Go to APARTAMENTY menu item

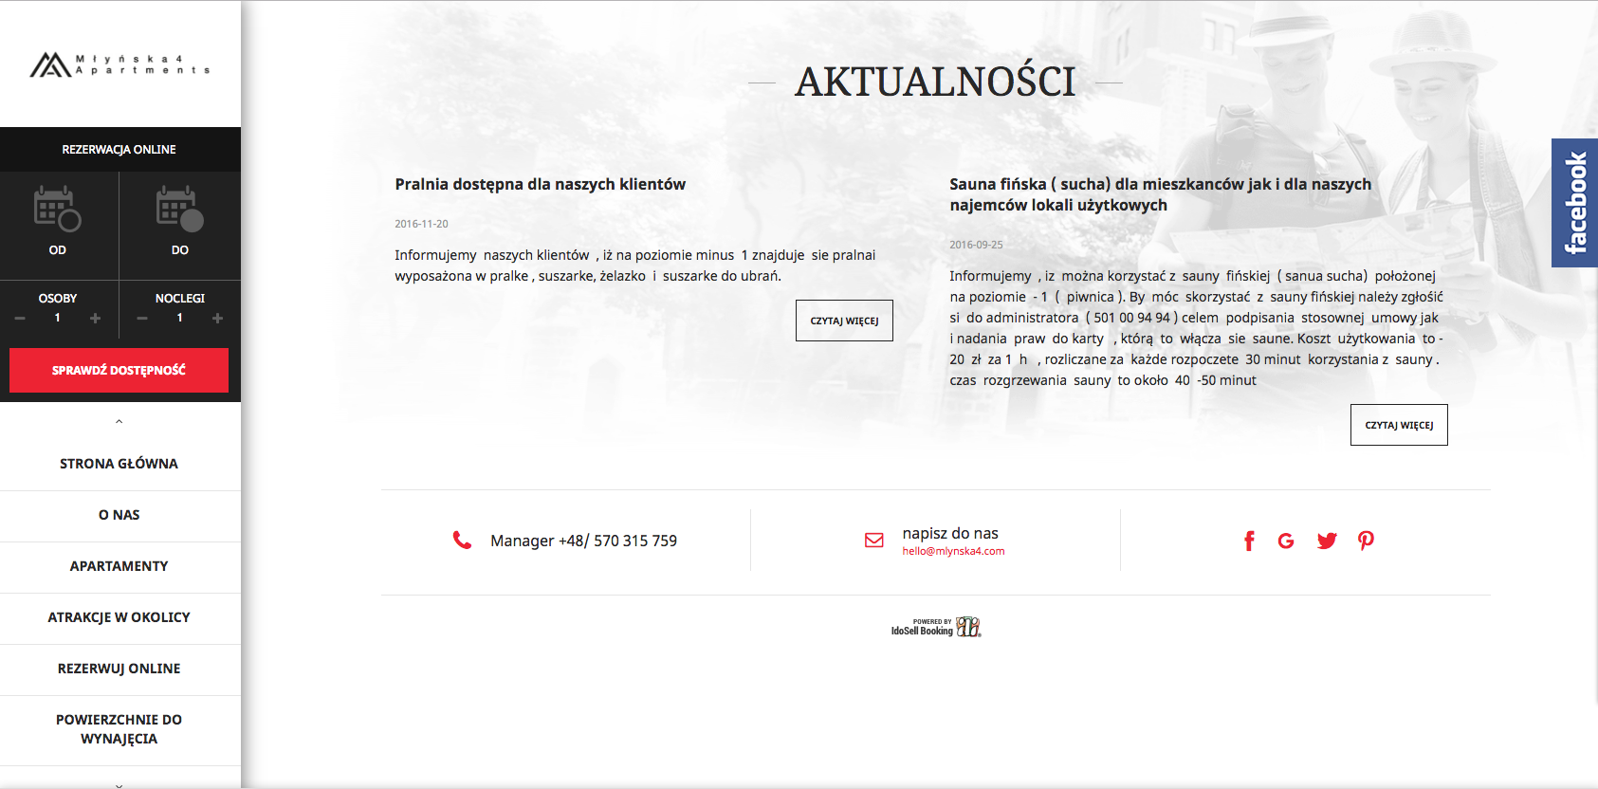tap(119, 566)
